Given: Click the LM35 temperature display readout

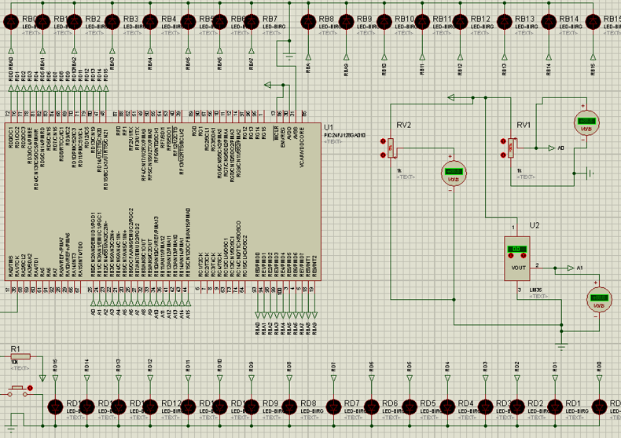Looking at the screenshot, I should coord(517,250).
